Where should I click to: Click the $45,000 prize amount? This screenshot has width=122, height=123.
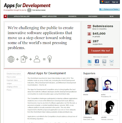(99, 34)
